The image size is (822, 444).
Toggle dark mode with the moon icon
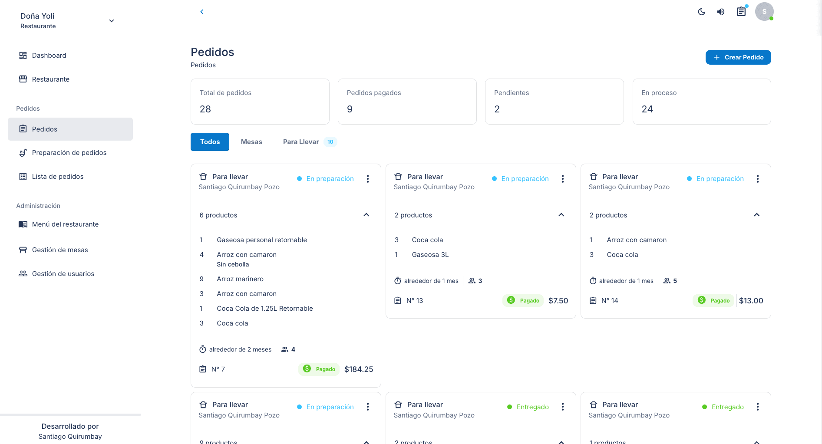tap(702, 12)
